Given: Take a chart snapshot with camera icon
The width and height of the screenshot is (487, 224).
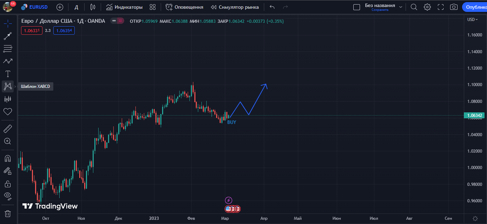Looking at the screenshot, I should click(x=454, y=7).
